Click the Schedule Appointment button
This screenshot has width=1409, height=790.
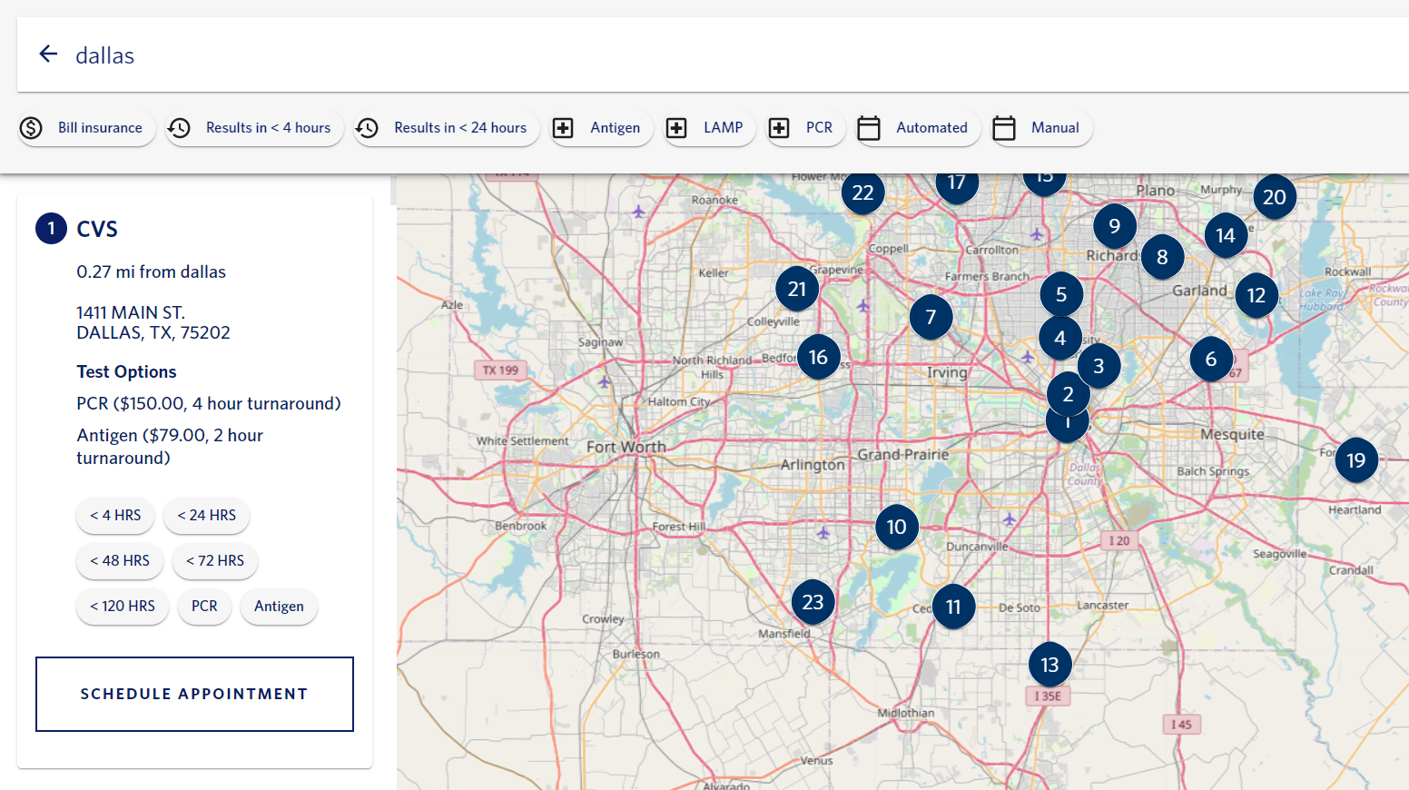pos(194,694)
